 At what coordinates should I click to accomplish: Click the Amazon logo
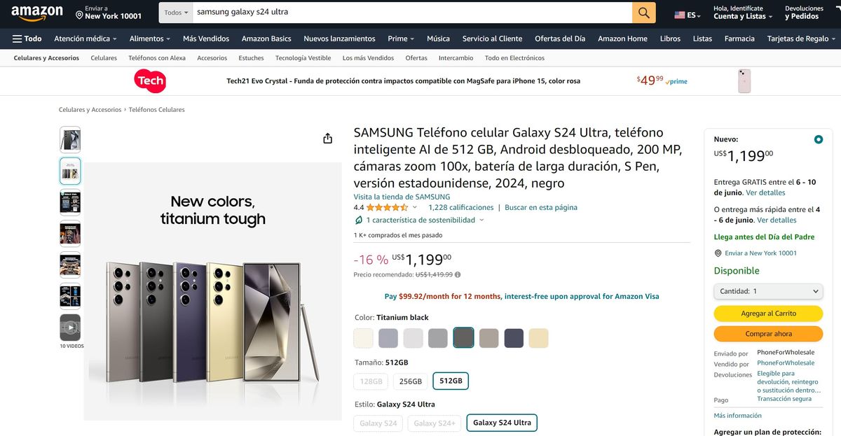point(36,13)
